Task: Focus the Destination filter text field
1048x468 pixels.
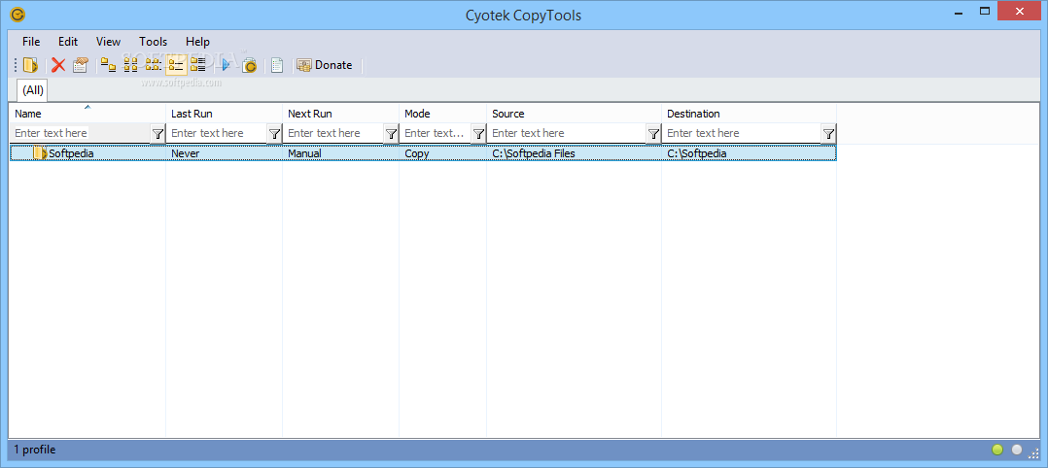Action: pos(742,134)
